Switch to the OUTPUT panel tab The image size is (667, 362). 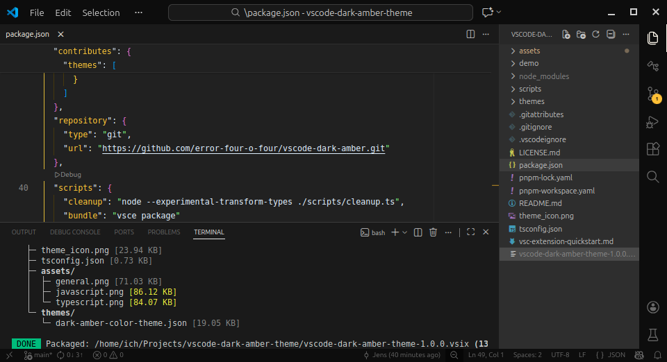pyautogui.click(x=24, y=232)
